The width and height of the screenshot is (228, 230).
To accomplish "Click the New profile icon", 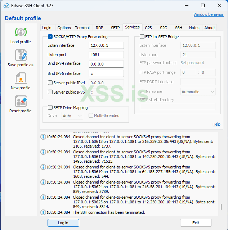I will point(21,78).
